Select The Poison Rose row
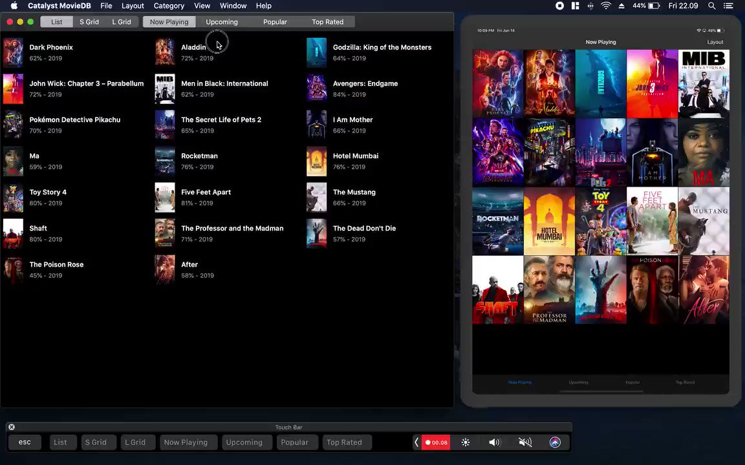 click(76, 269)
